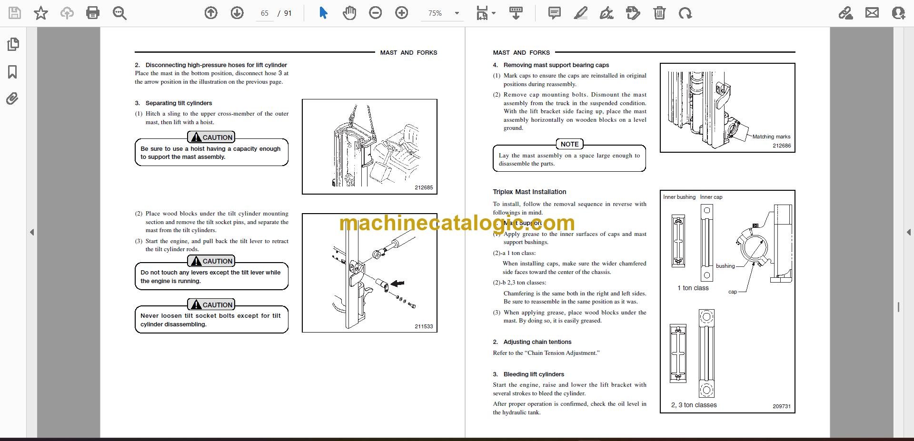Click the 'Inner cap' figure label
This screenshot has height=441, width=914.
(x=711, y=197)
